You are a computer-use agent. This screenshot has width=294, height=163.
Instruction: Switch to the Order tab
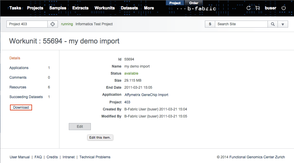193,3
